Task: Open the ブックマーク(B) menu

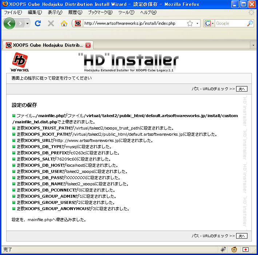Action: coord(100,12)
